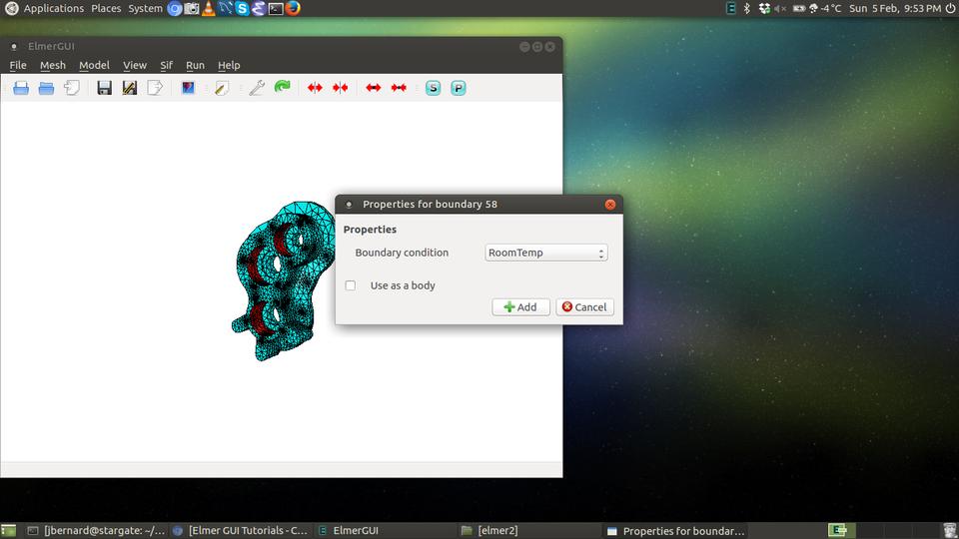959x539 pixels.
Task: Click the P (postprocessor) toolbar icon
Action: tap(459, 88)
